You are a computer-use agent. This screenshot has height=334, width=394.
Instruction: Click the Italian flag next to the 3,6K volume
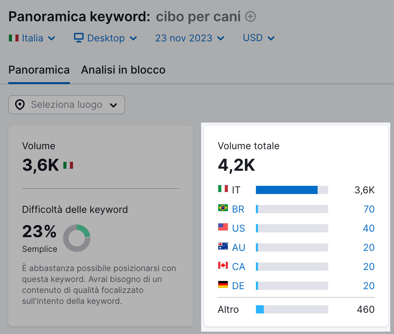pyautogui.click(x=67, y=166)
